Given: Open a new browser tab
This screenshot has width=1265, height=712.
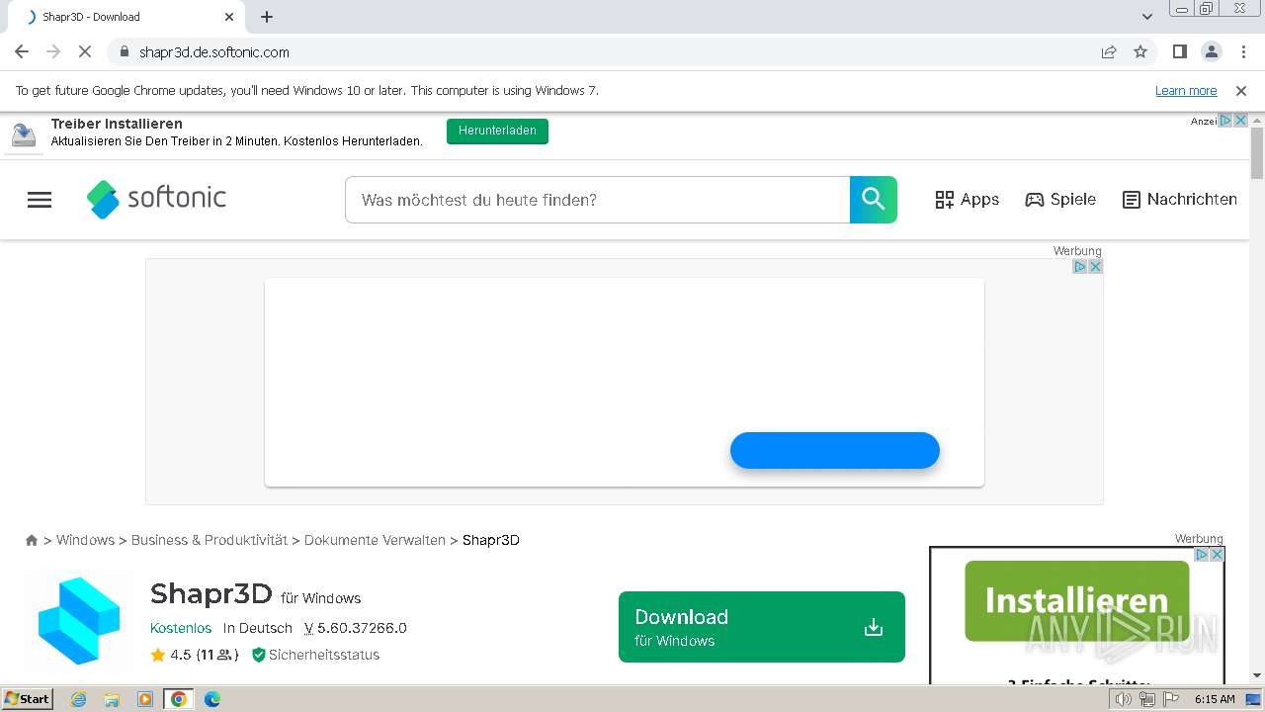Looking at the screenshot, I should 267,17.
